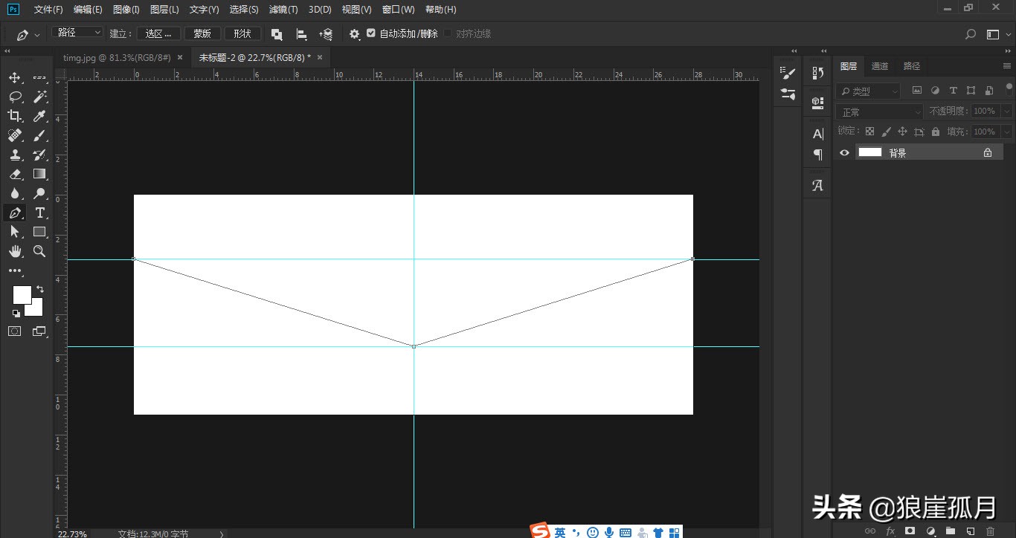Click the foreground color swatch
This screenshot has height=538, width=1016.
pyautogui.click(x=22, y=294)
